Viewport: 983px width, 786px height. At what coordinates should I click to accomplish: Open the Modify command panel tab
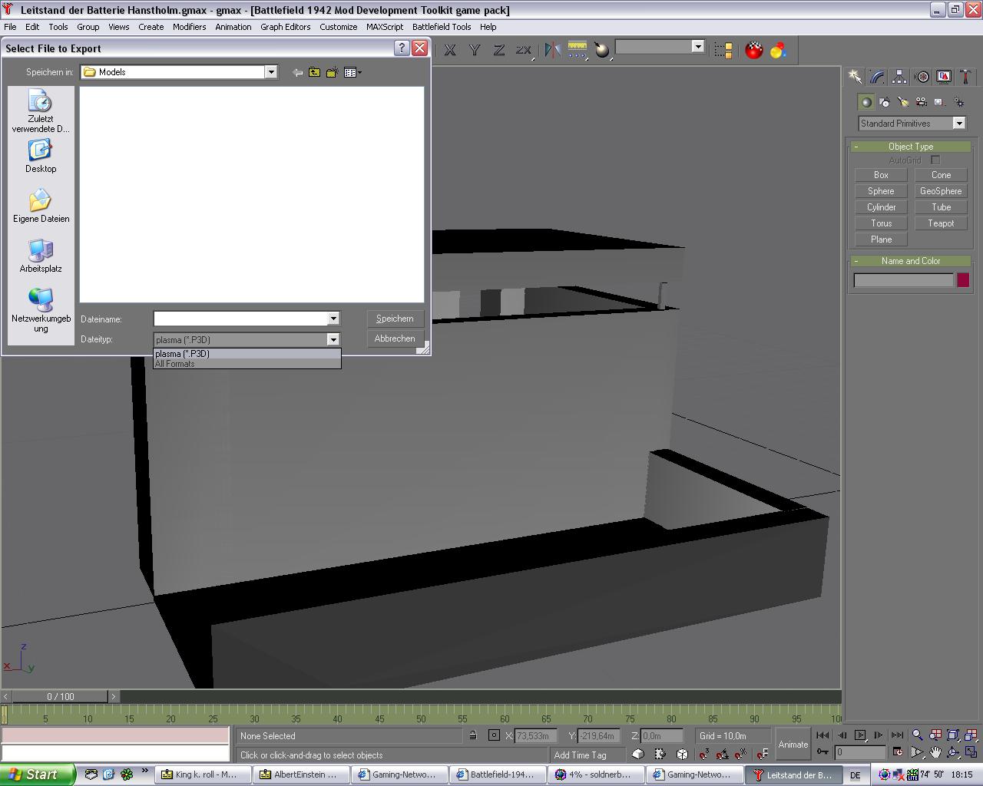click(877, 77)
